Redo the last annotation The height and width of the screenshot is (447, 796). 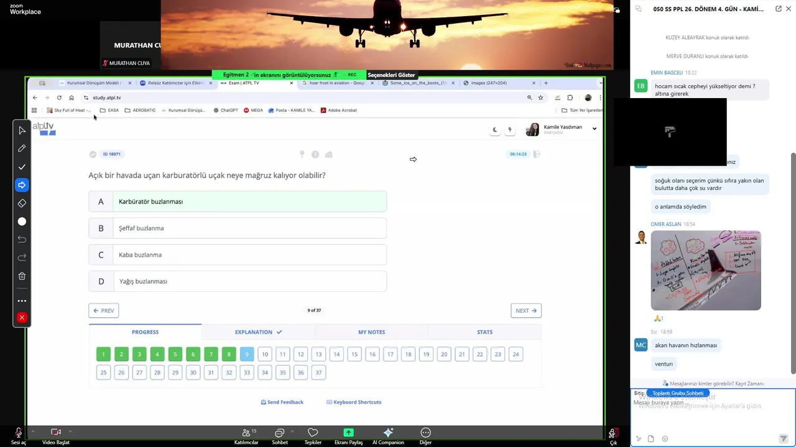[x=22, y=258]
